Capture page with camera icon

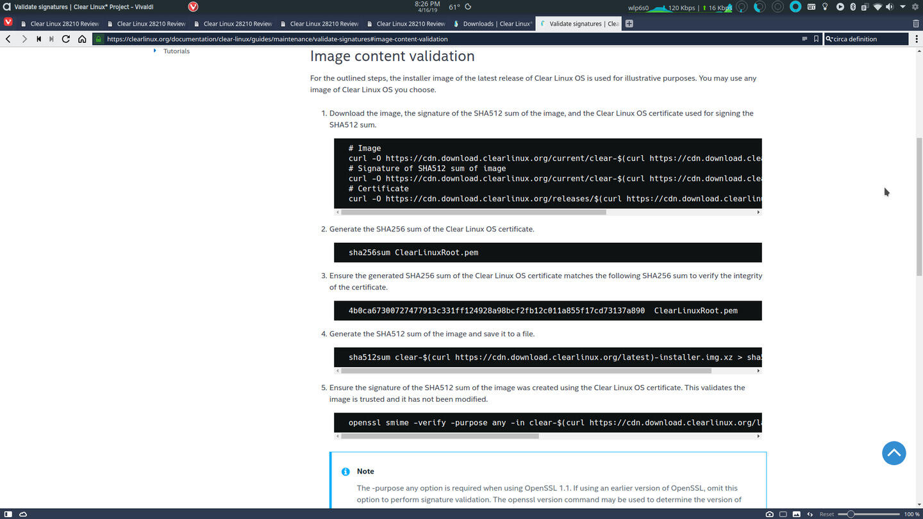coord(769,514)
